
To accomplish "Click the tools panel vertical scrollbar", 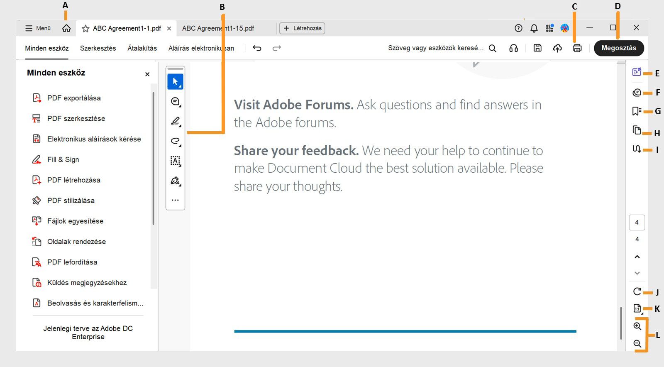I will pos(154,159).
